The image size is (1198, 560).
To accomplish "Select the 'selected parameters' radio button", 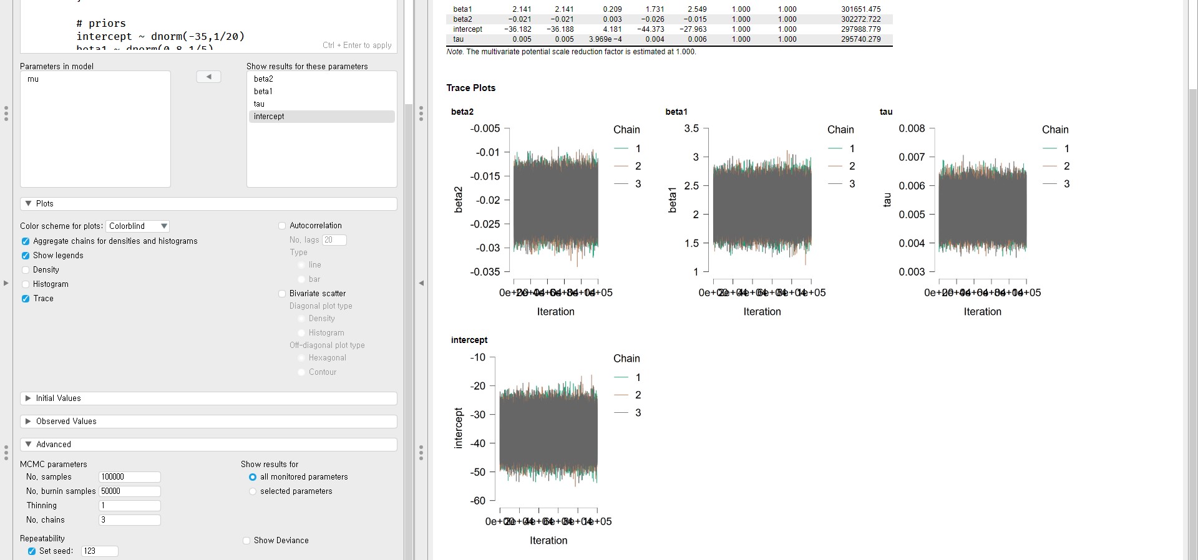I will [x=253, y=491].
